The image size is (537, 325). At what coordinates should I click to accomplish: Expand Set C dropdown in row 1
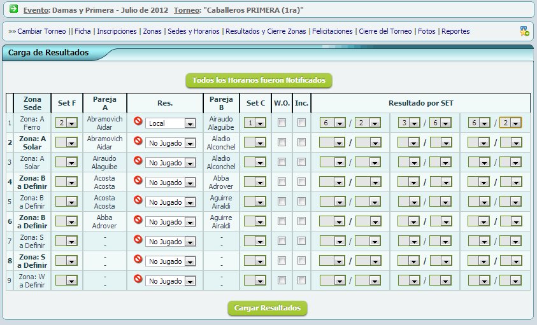coord(255,123)
